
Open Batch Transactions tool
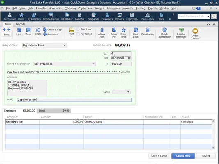click(x=164, y=33)
